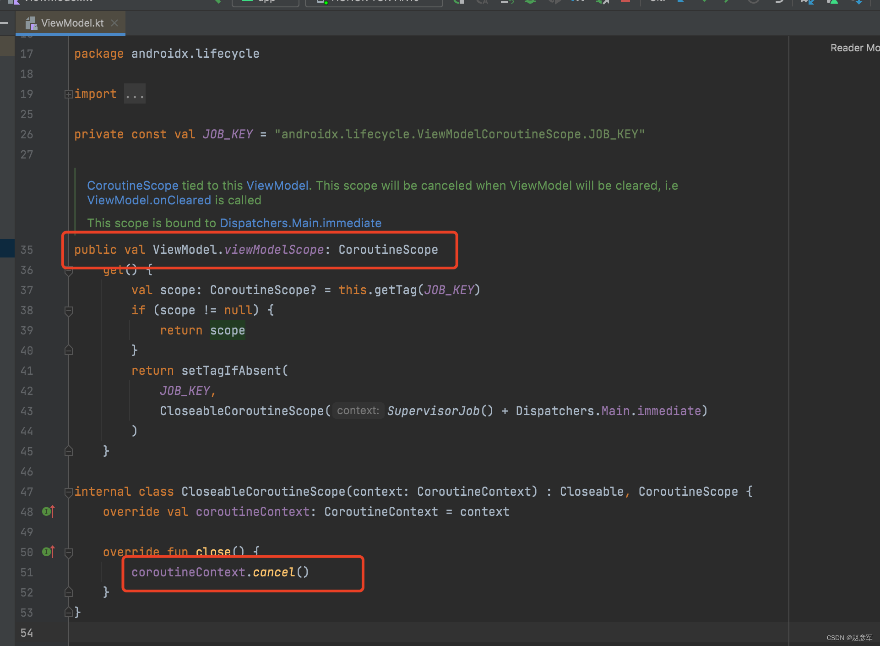This screenshot has width=880, height=646.
Task: Click the Reader Mode label
Action: tap(854, 48)
